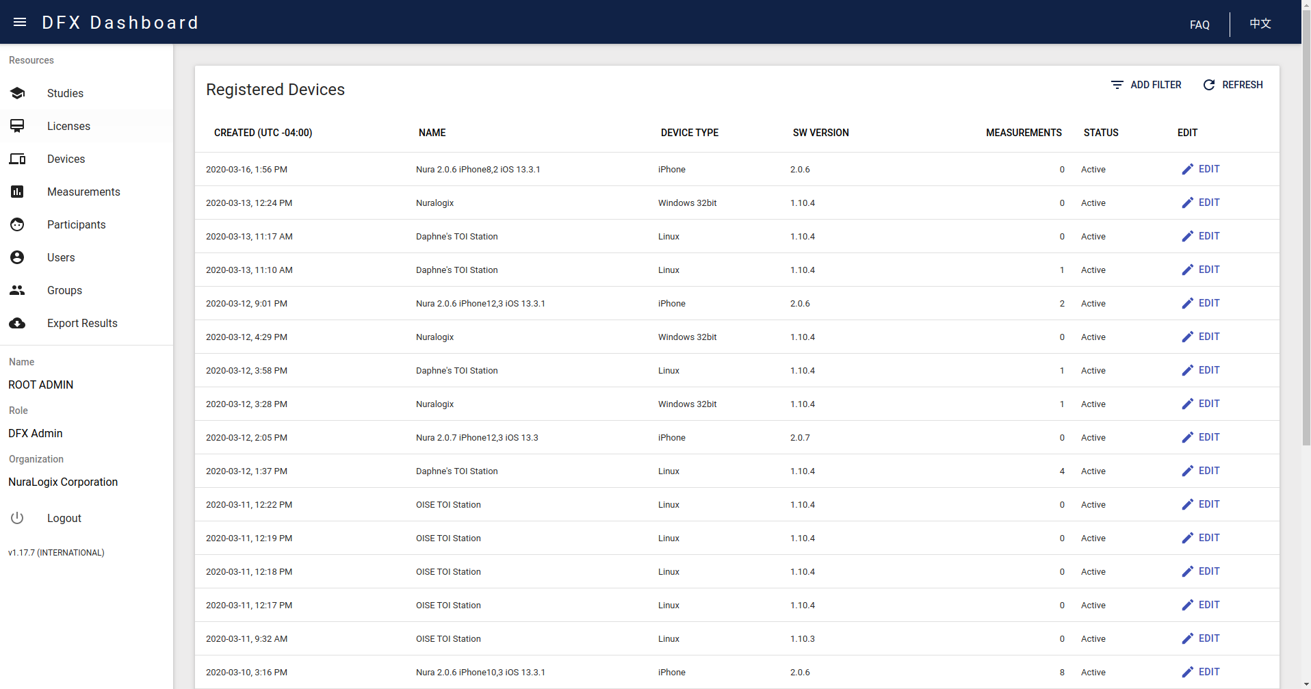
Task: Click date cell '2020-03-10, 3:16 PM'
Action: [246, 672]
